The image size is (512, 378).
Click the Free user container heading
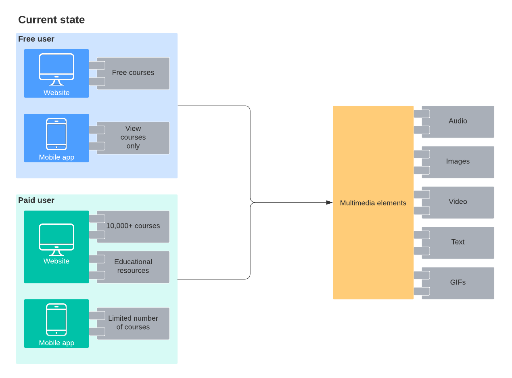tap(36, 39)
